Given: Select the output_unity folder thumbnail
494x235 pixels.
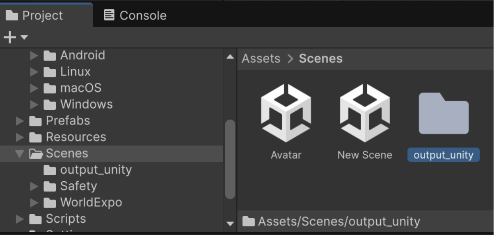Looking at the screenshot, I should 444,113.
